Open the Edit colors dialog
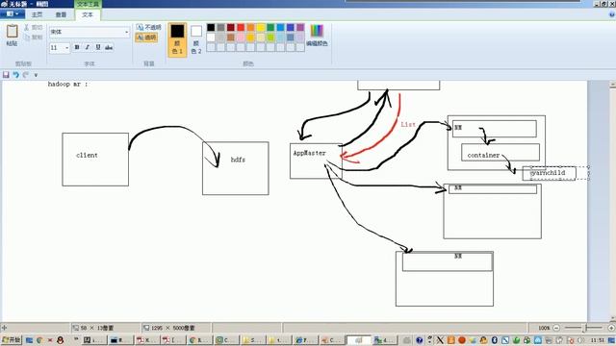Screen dimensions: 616x346 (317, 36)
